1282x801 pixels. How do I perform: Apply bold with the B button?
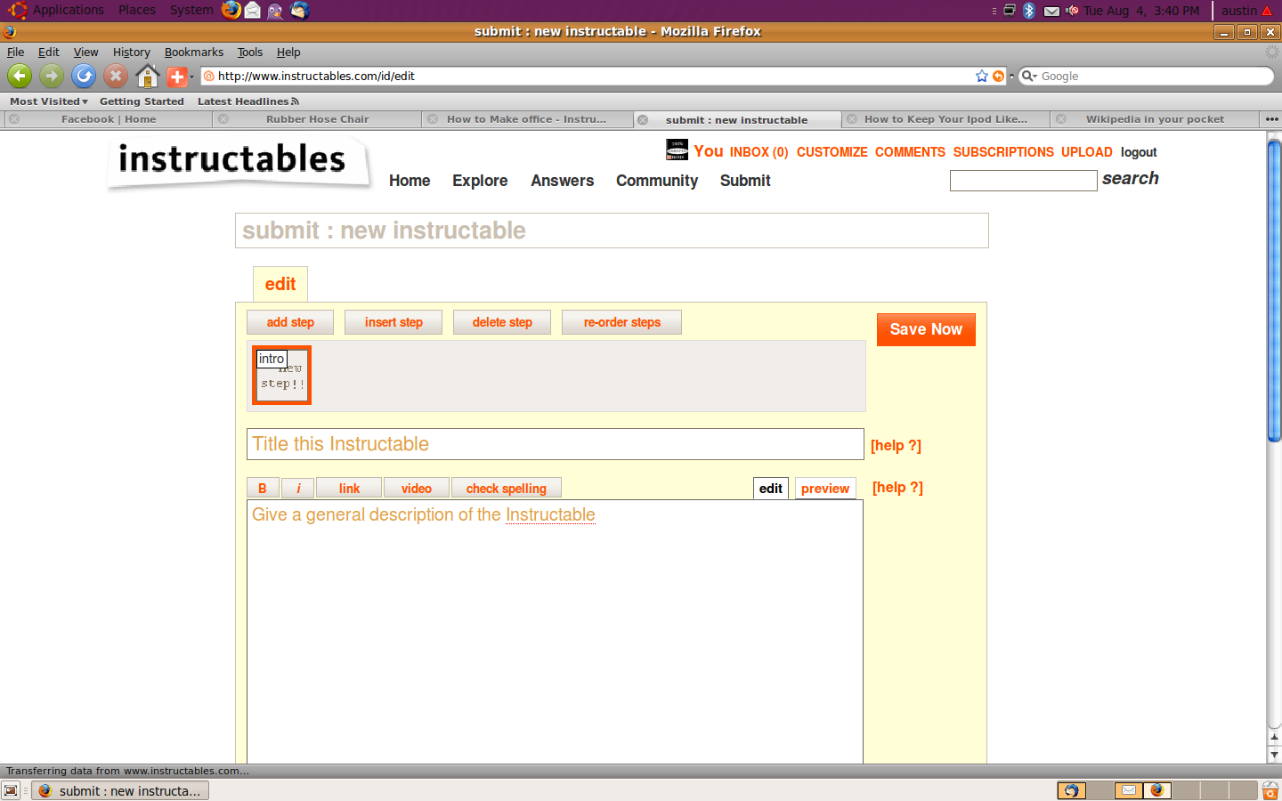click(x=263, y=488)
